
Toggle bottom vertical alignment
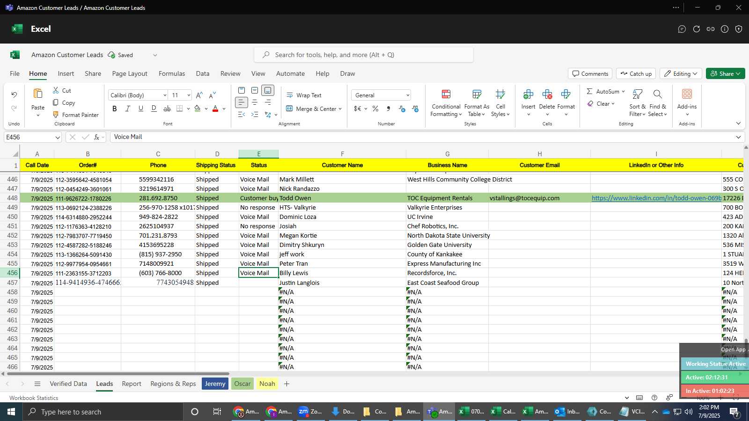(x=268, y=90)
